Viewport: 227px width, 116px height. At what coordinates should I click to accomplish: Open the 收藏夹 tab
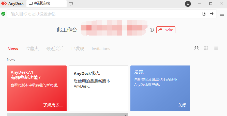pos(32,48)
